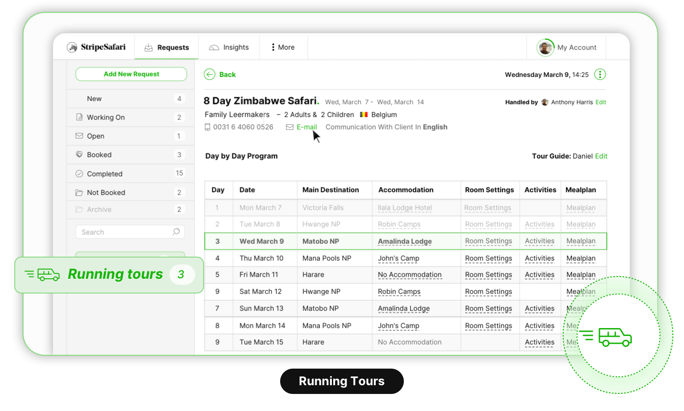Click the envelope icon next to E-mail

click(x=289, y=127)
